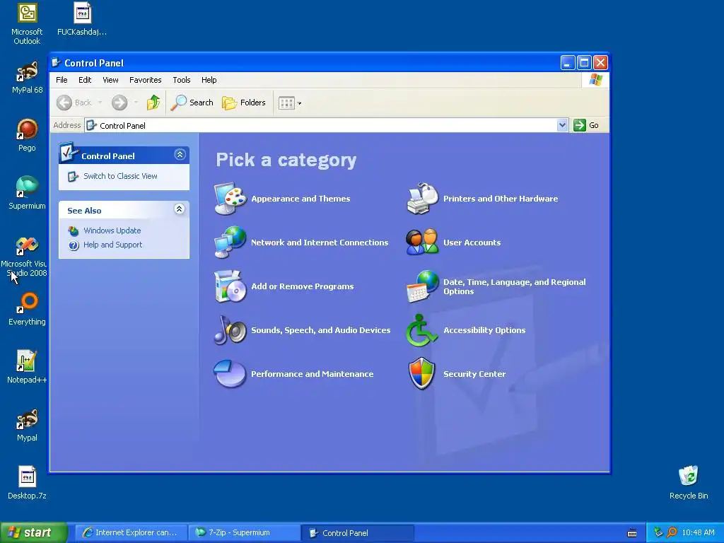Click the Address bar Control Panel field
724x543 pixels.
coord(320,125)
